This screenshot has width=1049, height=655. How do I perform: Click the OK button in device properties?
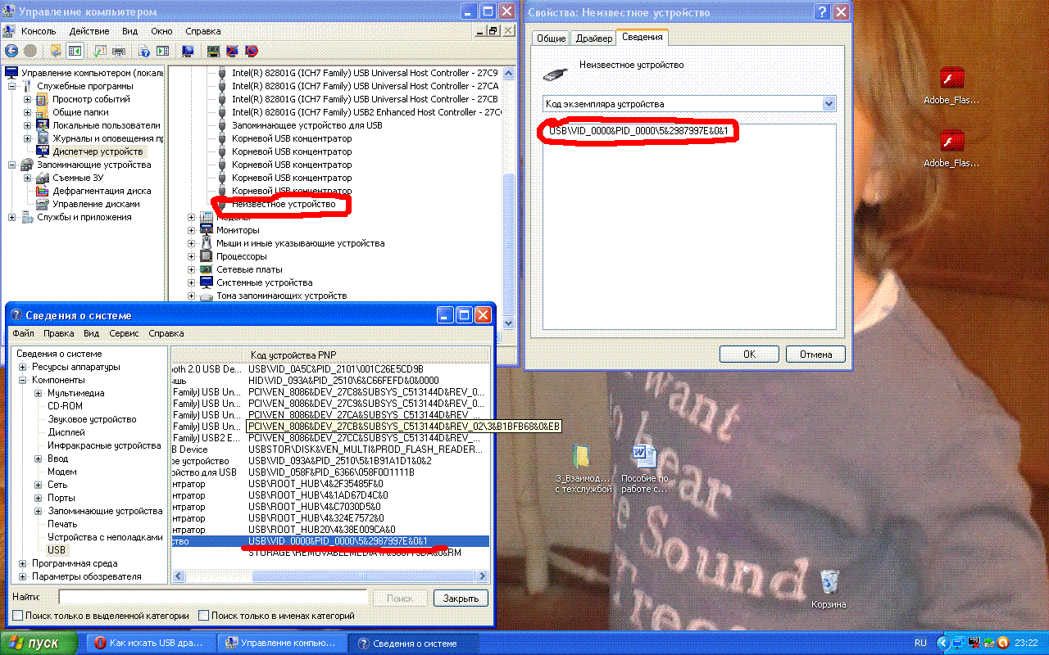pos(749,355)
